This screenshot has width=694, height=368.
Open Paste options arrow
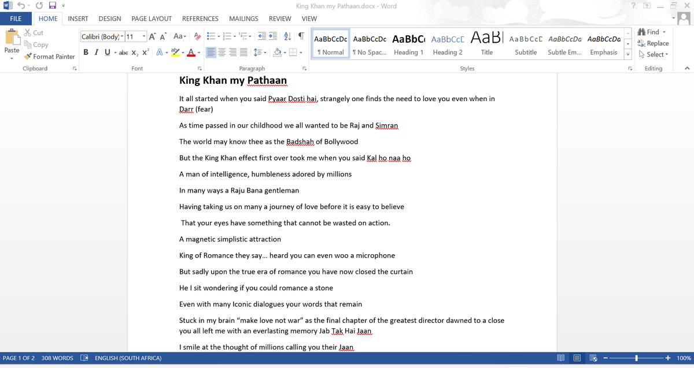(x=12, y=58)
